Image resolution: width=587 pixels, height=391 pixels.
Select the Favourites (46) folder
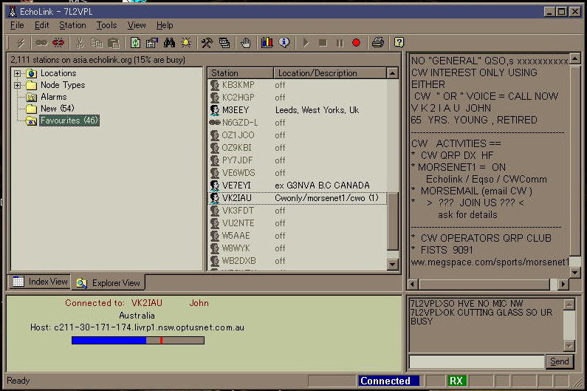pos(69,120)
